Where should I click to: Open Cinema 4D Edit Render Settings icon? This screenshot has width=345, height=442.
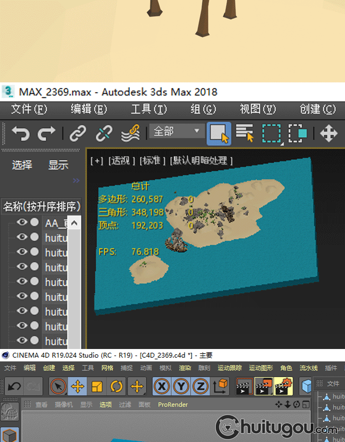pyautogui.click(x=283, y=386)
